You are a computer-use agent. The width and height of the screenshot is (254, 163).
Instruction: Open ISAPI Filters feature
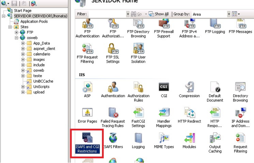pyautogui.click(x=113, y=141)
